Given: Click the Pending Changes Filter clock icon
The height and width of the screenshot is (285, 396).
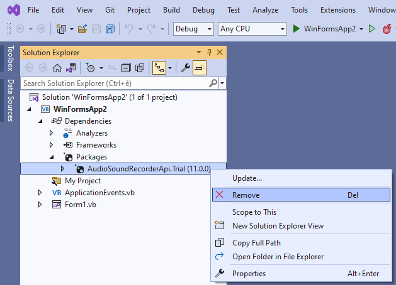Looking at the screenshot, I should [x=90, y=68].
